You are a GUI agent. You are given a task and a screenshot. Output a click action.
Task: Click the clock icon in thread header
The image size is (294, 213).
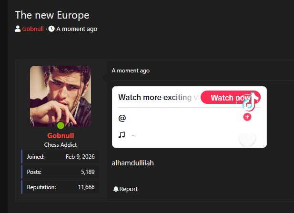51,29
